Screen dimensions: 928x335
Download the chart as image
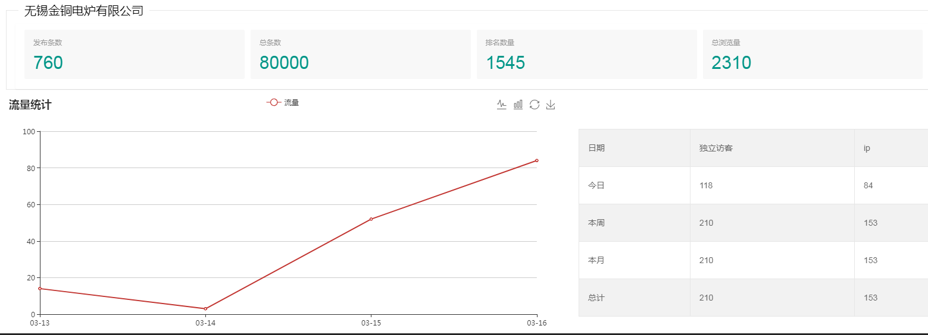[551, 105]
